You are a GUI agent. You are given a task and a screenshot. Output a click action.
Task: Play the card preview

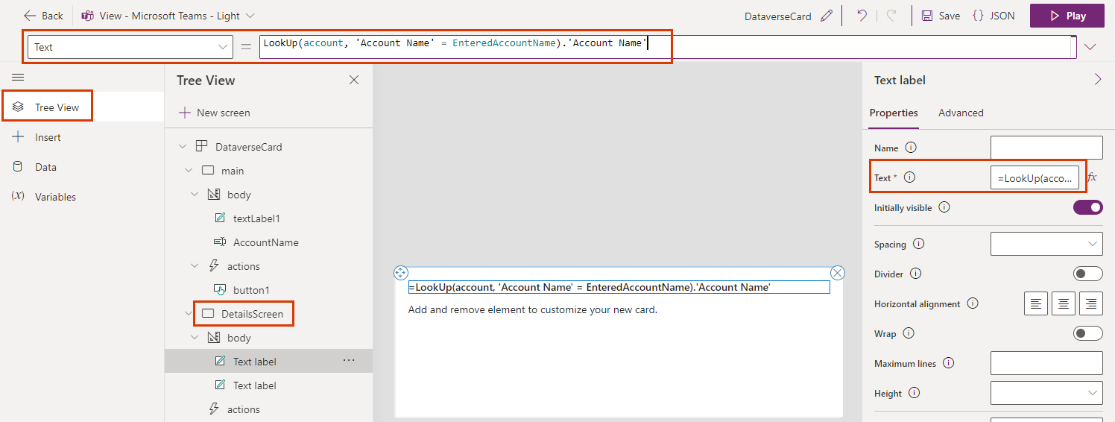click(1067, 16)
